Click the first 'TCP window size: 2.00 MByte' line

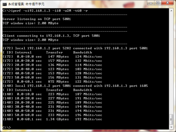(31, 23)
